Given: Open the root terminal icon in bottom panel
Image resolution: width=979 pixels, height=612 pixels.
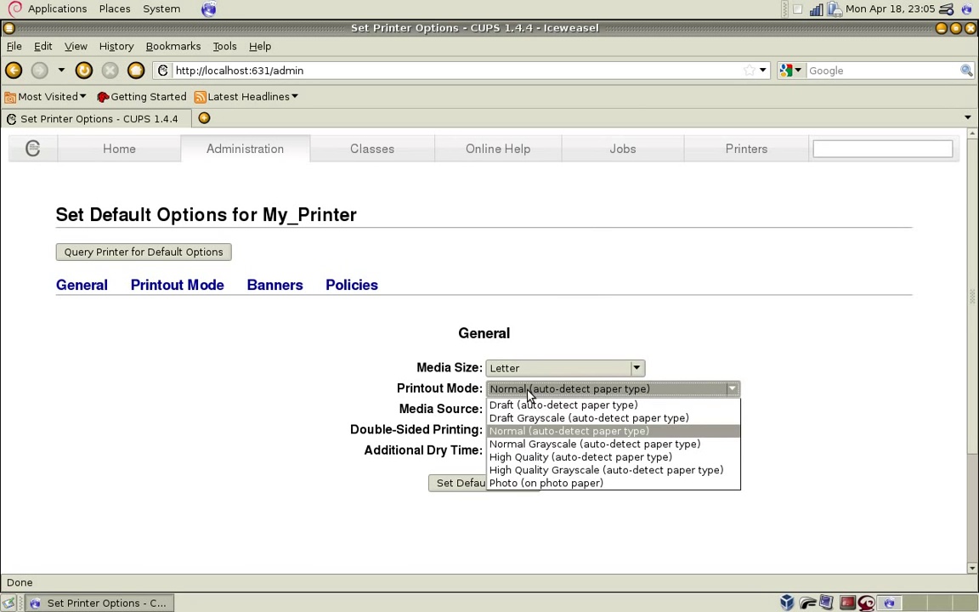Looking at the screenshot, I should [847, 603].
